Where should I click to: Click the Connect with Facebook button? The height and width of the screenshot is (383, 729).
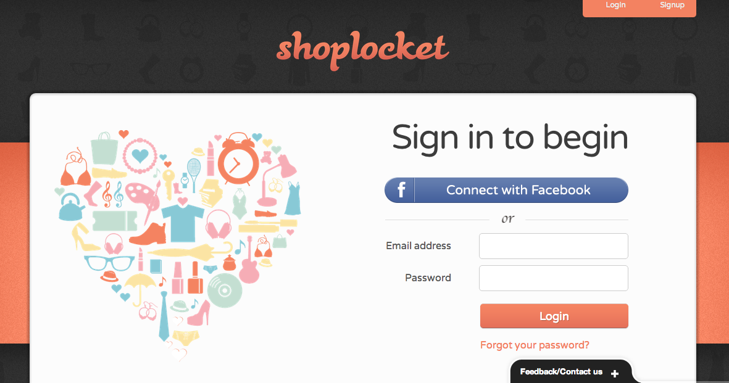click(506, 190)
